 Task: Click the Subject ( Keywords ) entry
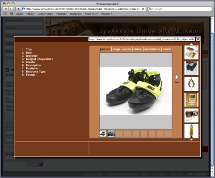tap(40, 59)
